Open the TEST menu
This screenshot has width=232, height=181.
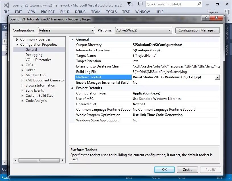coord(126,12)
